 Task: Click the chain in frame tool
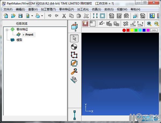point(74,63)
